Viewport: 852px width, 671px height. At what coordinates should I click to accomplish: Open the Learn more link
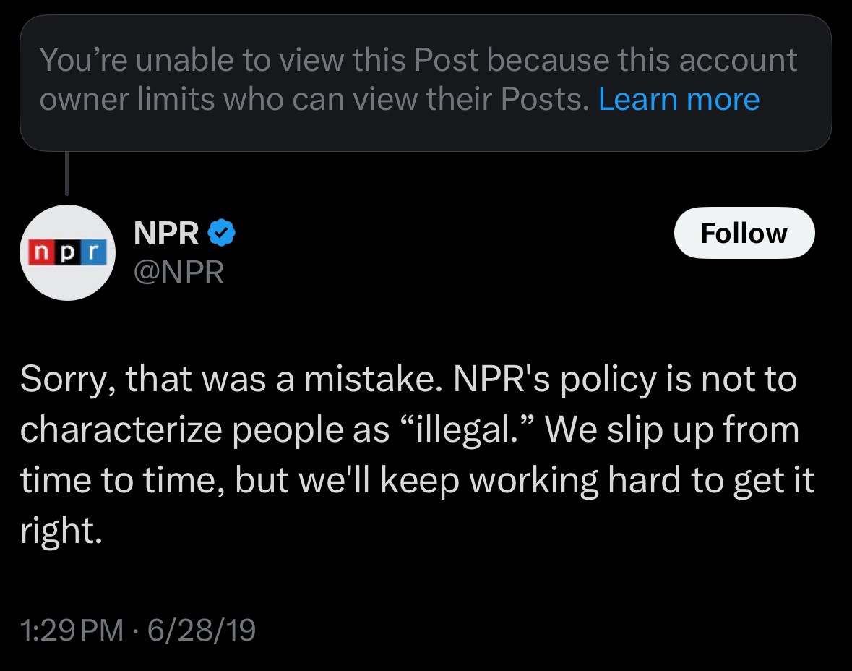click(x=679, y=99)
